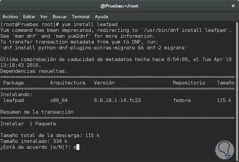Click the Arquitectura column header

(x=67, y=83)
